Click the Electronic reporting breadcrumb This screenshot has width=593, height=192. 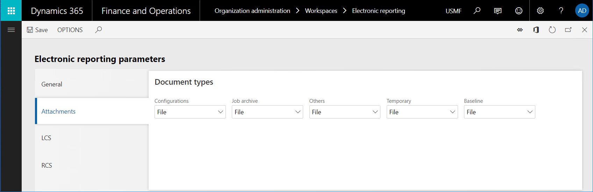pyautogui.click(x=379, y=11)
